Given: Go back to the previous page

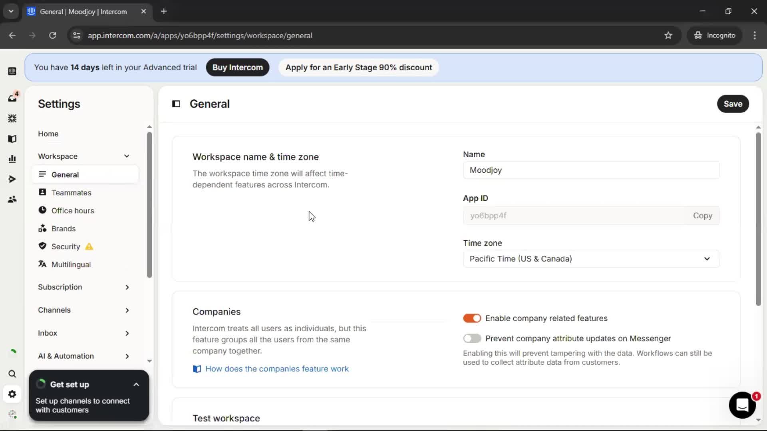Looking at the screenshot, I should click(12, 36).
